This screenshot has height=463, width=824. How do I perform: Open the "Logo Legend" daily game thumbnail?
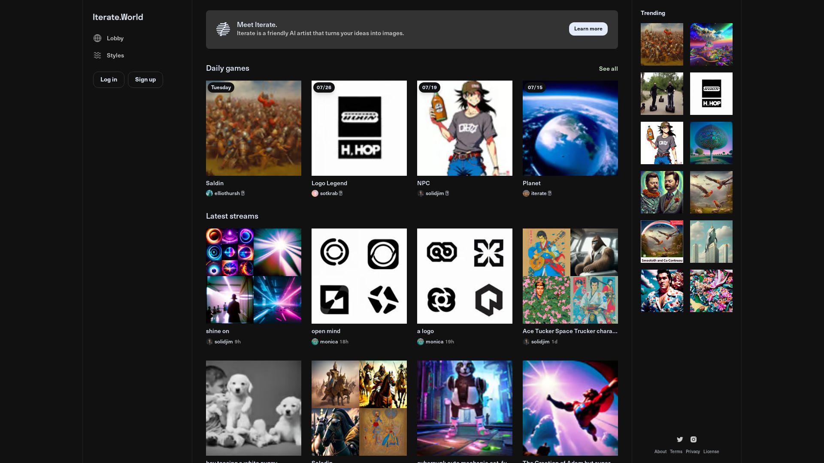(359, 128)
